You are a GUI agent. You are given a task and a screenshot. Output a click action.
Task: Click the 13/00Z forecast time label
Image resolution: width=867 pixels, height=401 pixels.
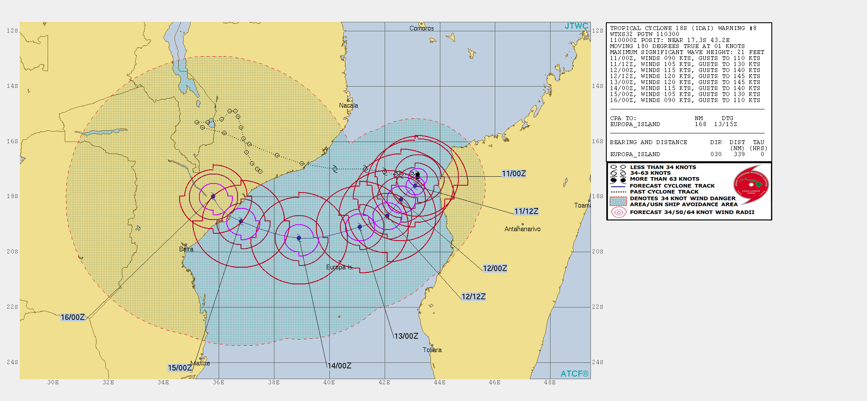click(x=406, y=336)
